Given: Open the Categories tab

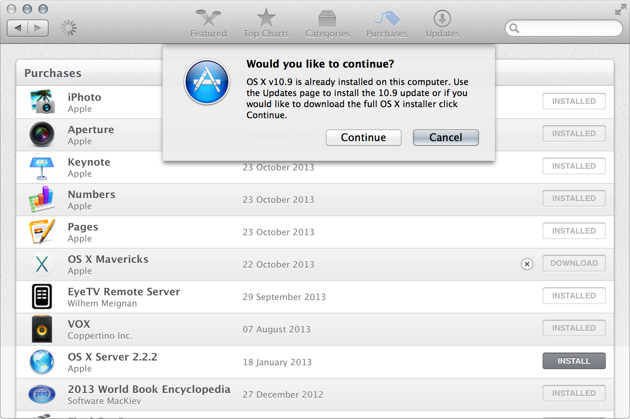Looking at the screenshot, I should coord(327,24).
